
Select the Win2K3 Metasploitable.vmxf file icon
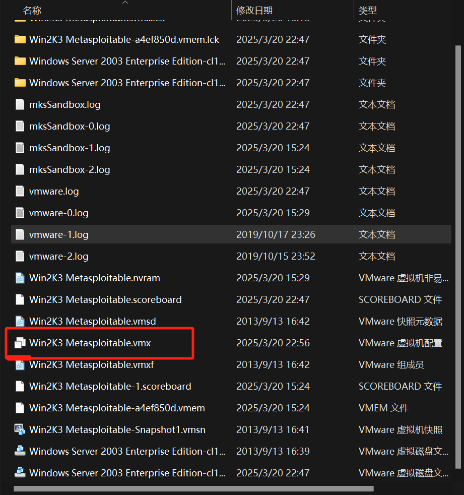point(20,365)
